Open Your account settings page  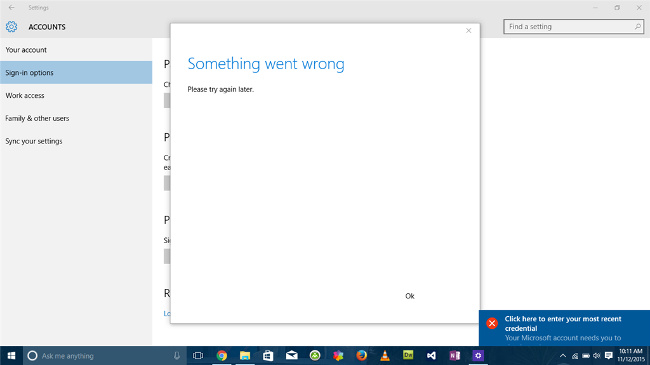[76, 50]
